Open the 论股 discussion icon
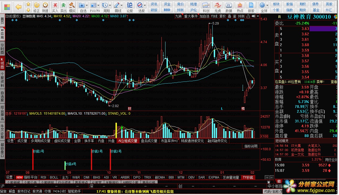Viewport: 339px width, 195px height. tap(130, 5)
